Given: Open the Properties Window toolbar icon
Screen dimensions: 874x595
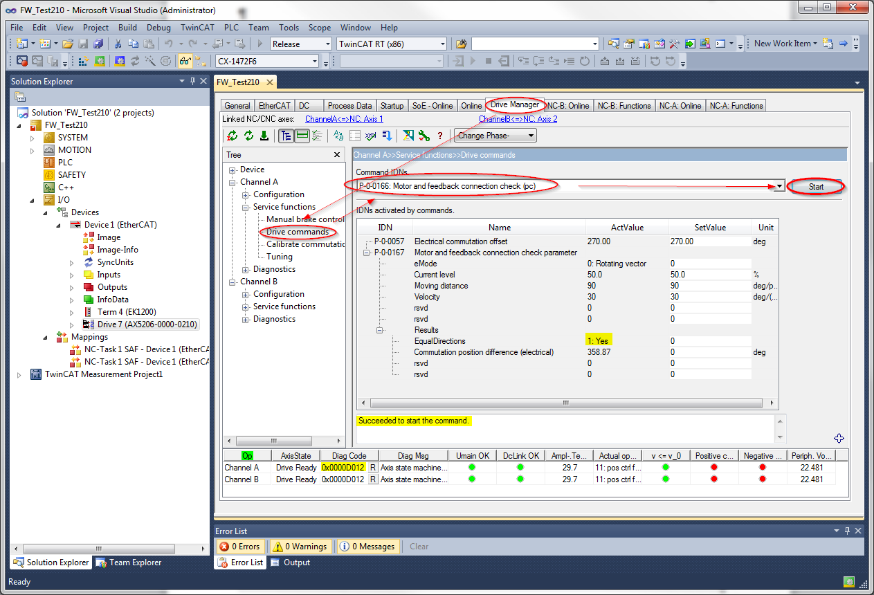Looking at the screenshot, I should coord(628,44).
